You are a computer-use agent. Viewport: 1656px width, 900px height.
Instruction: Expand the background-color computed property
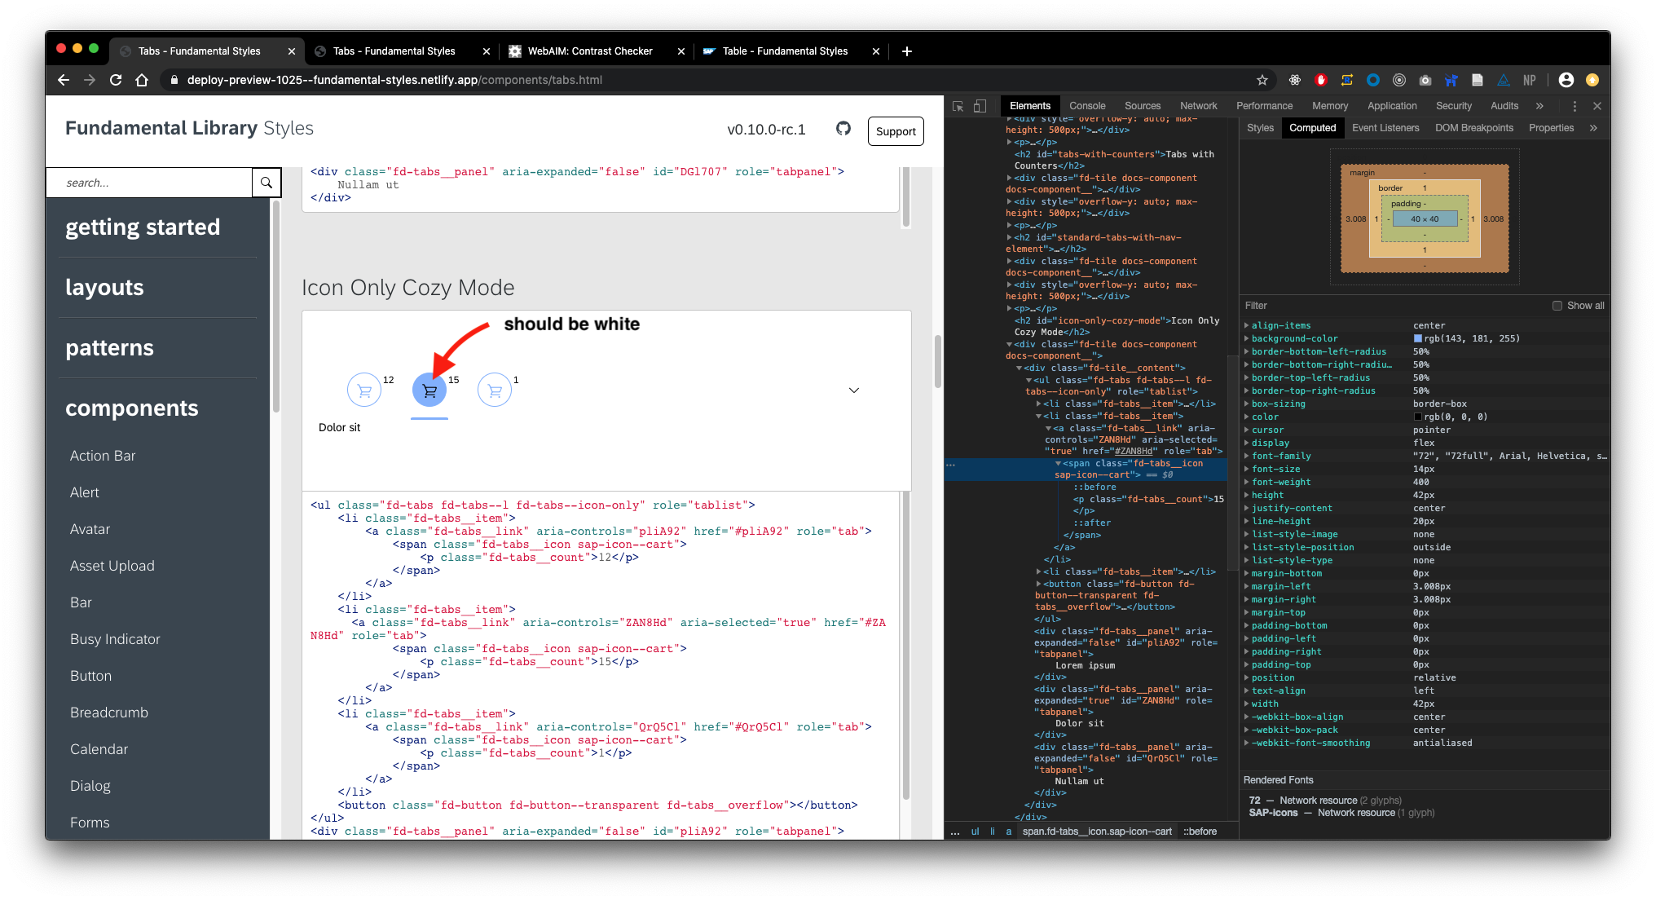[x=1247, y=338]
